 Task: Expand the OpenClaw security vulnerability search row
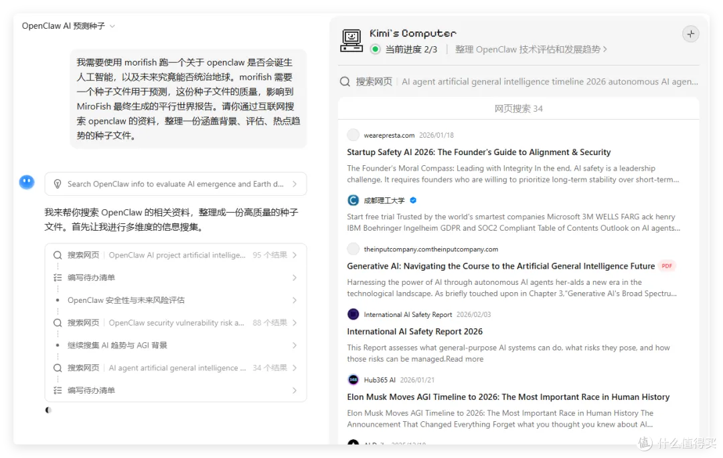(x=175, y=323)
